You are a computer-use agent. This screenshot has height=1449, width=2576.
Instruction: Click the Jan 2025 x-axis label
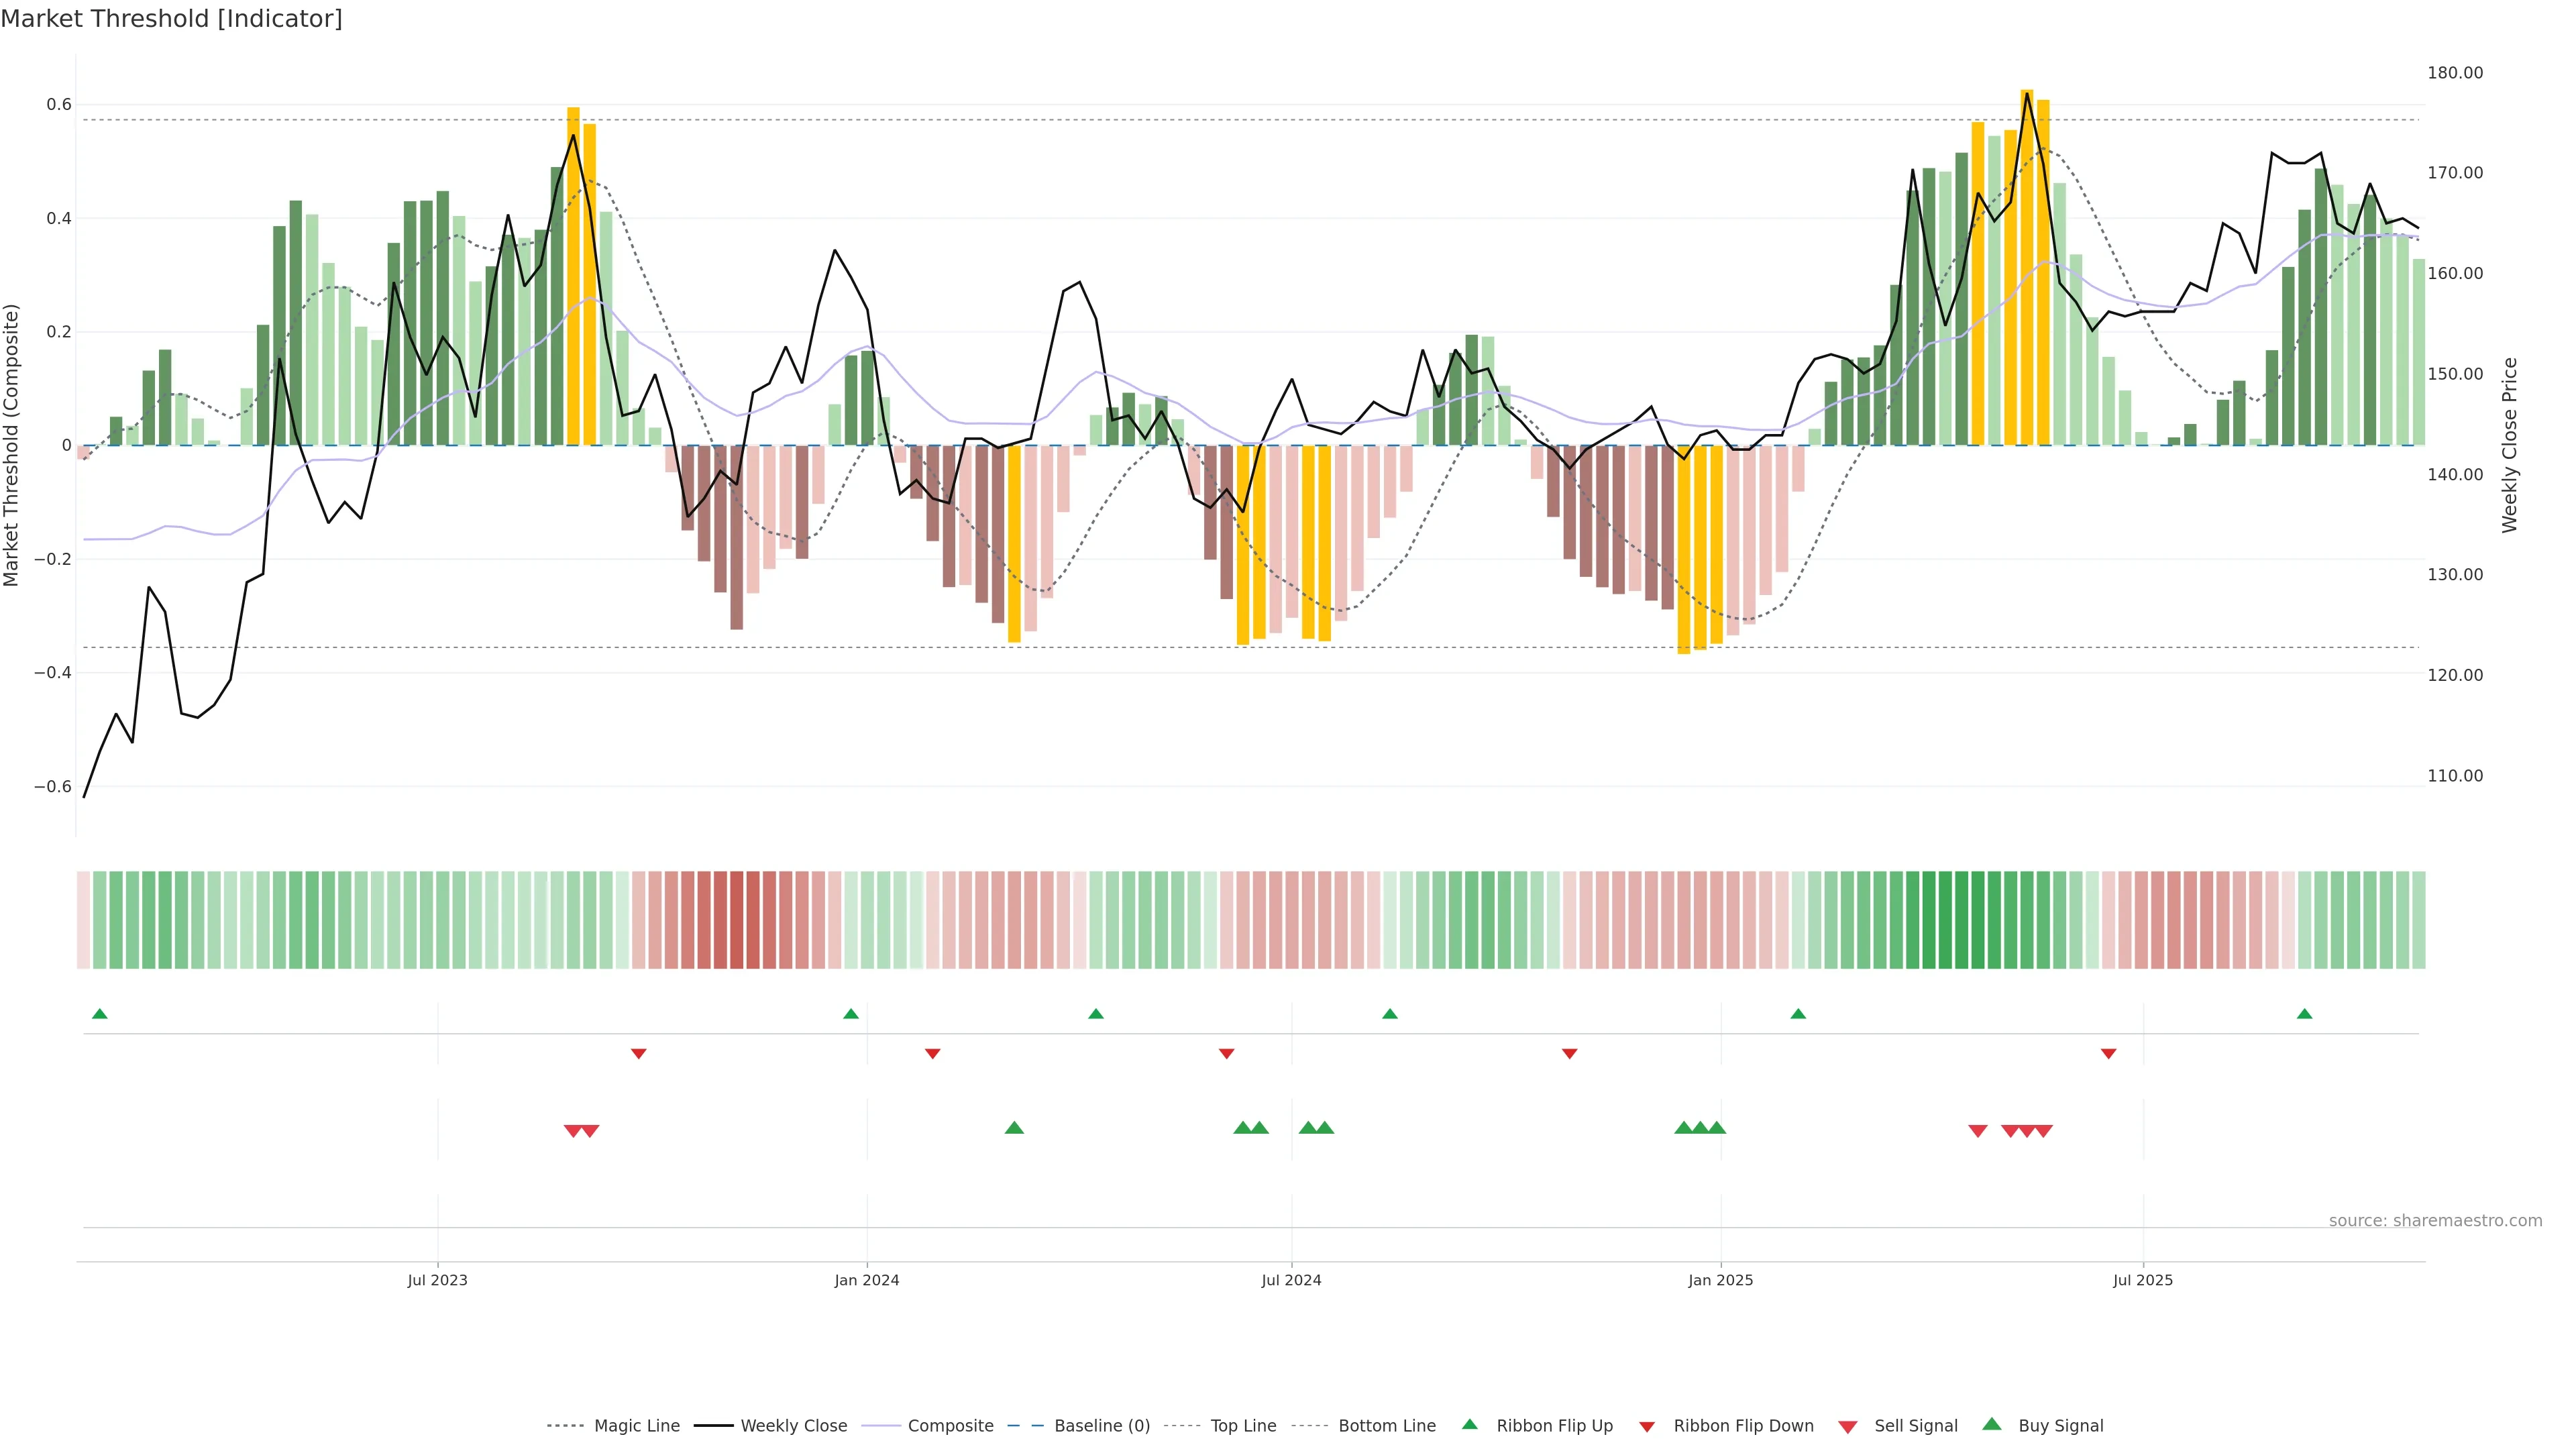(1720, 1280)
